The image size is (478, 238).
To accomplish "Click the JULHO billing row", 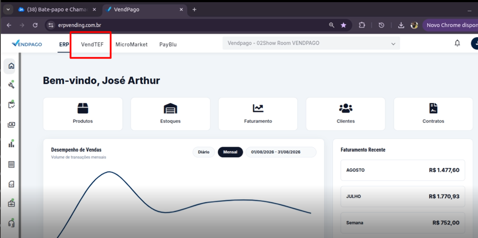I will point(403,196).
